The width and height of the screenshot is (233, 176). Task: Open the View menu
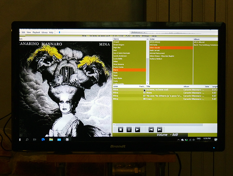[x=29, y=32]
